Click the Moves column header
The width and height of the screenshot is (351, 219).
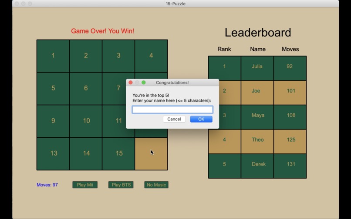[x=290, y=49]
